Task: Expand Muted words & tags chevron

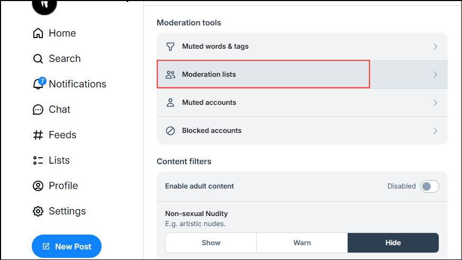Action: tap(435, 47)
